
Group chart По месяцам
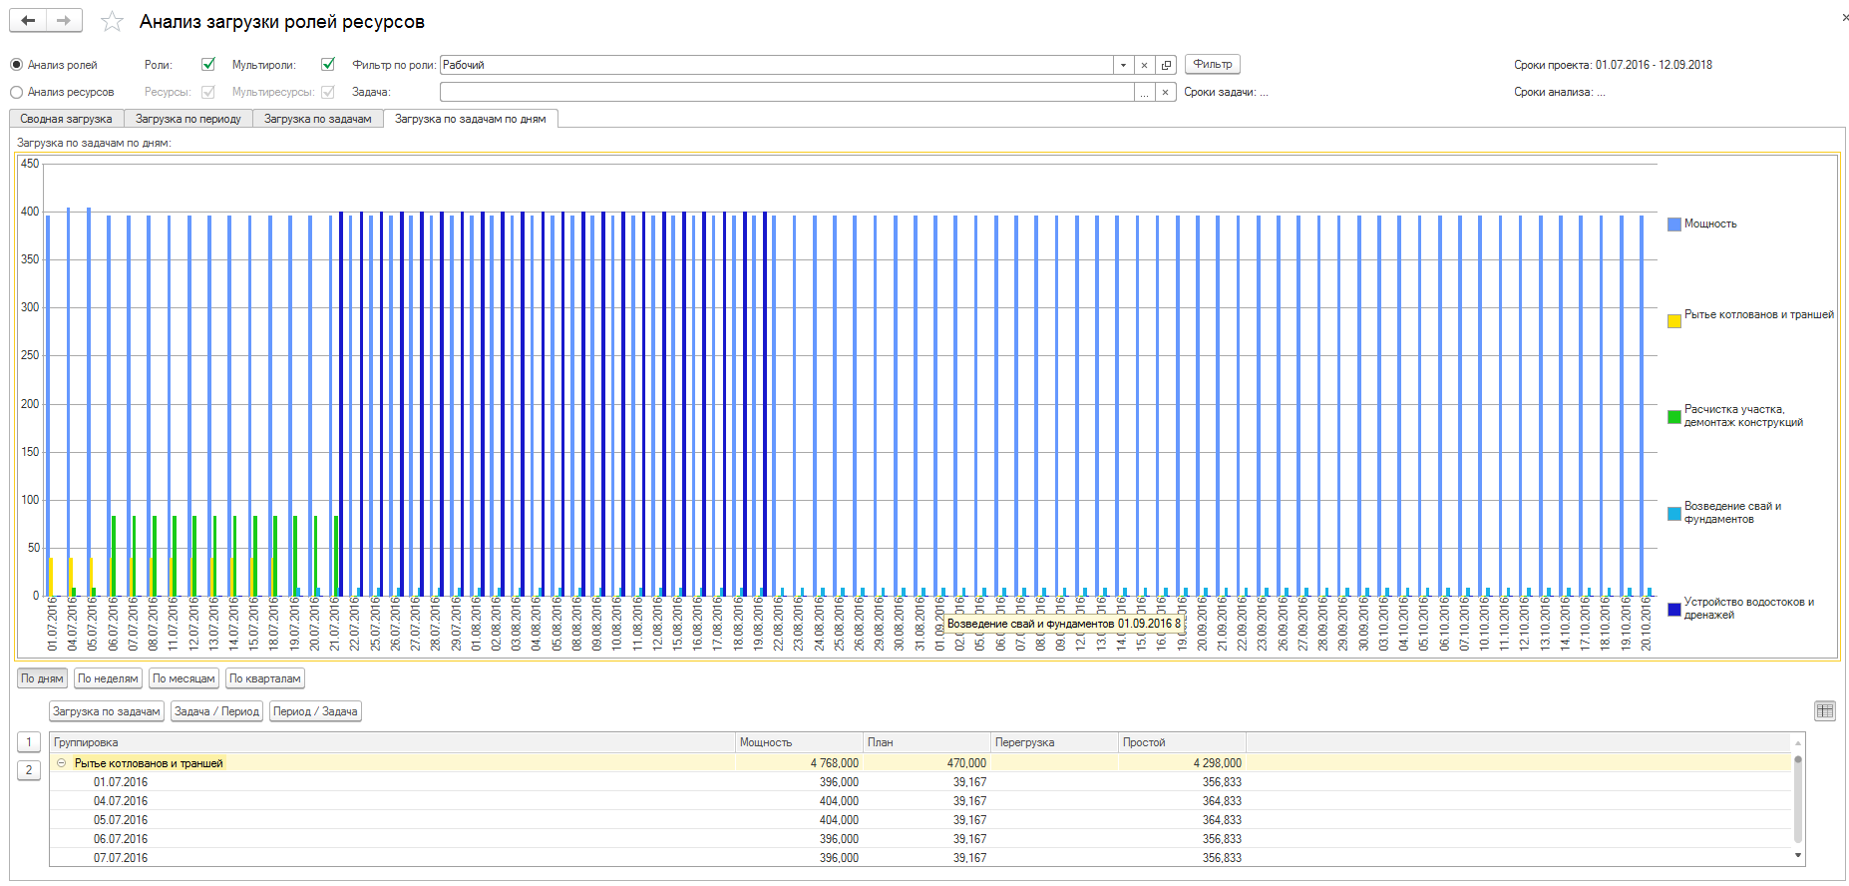pos(184,678)
